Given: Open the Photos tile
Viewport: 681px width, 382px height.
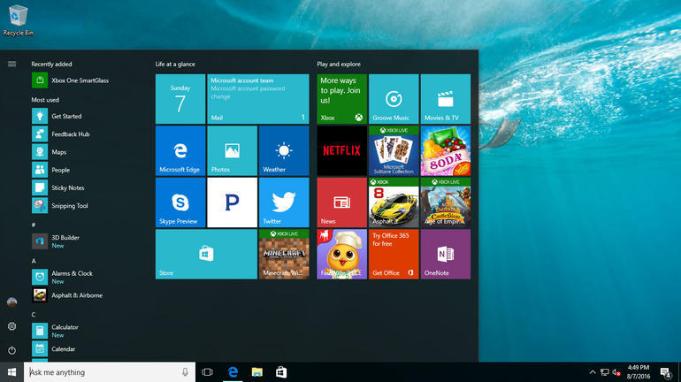Looking at the screenshot, I should [x=232, y=150].
